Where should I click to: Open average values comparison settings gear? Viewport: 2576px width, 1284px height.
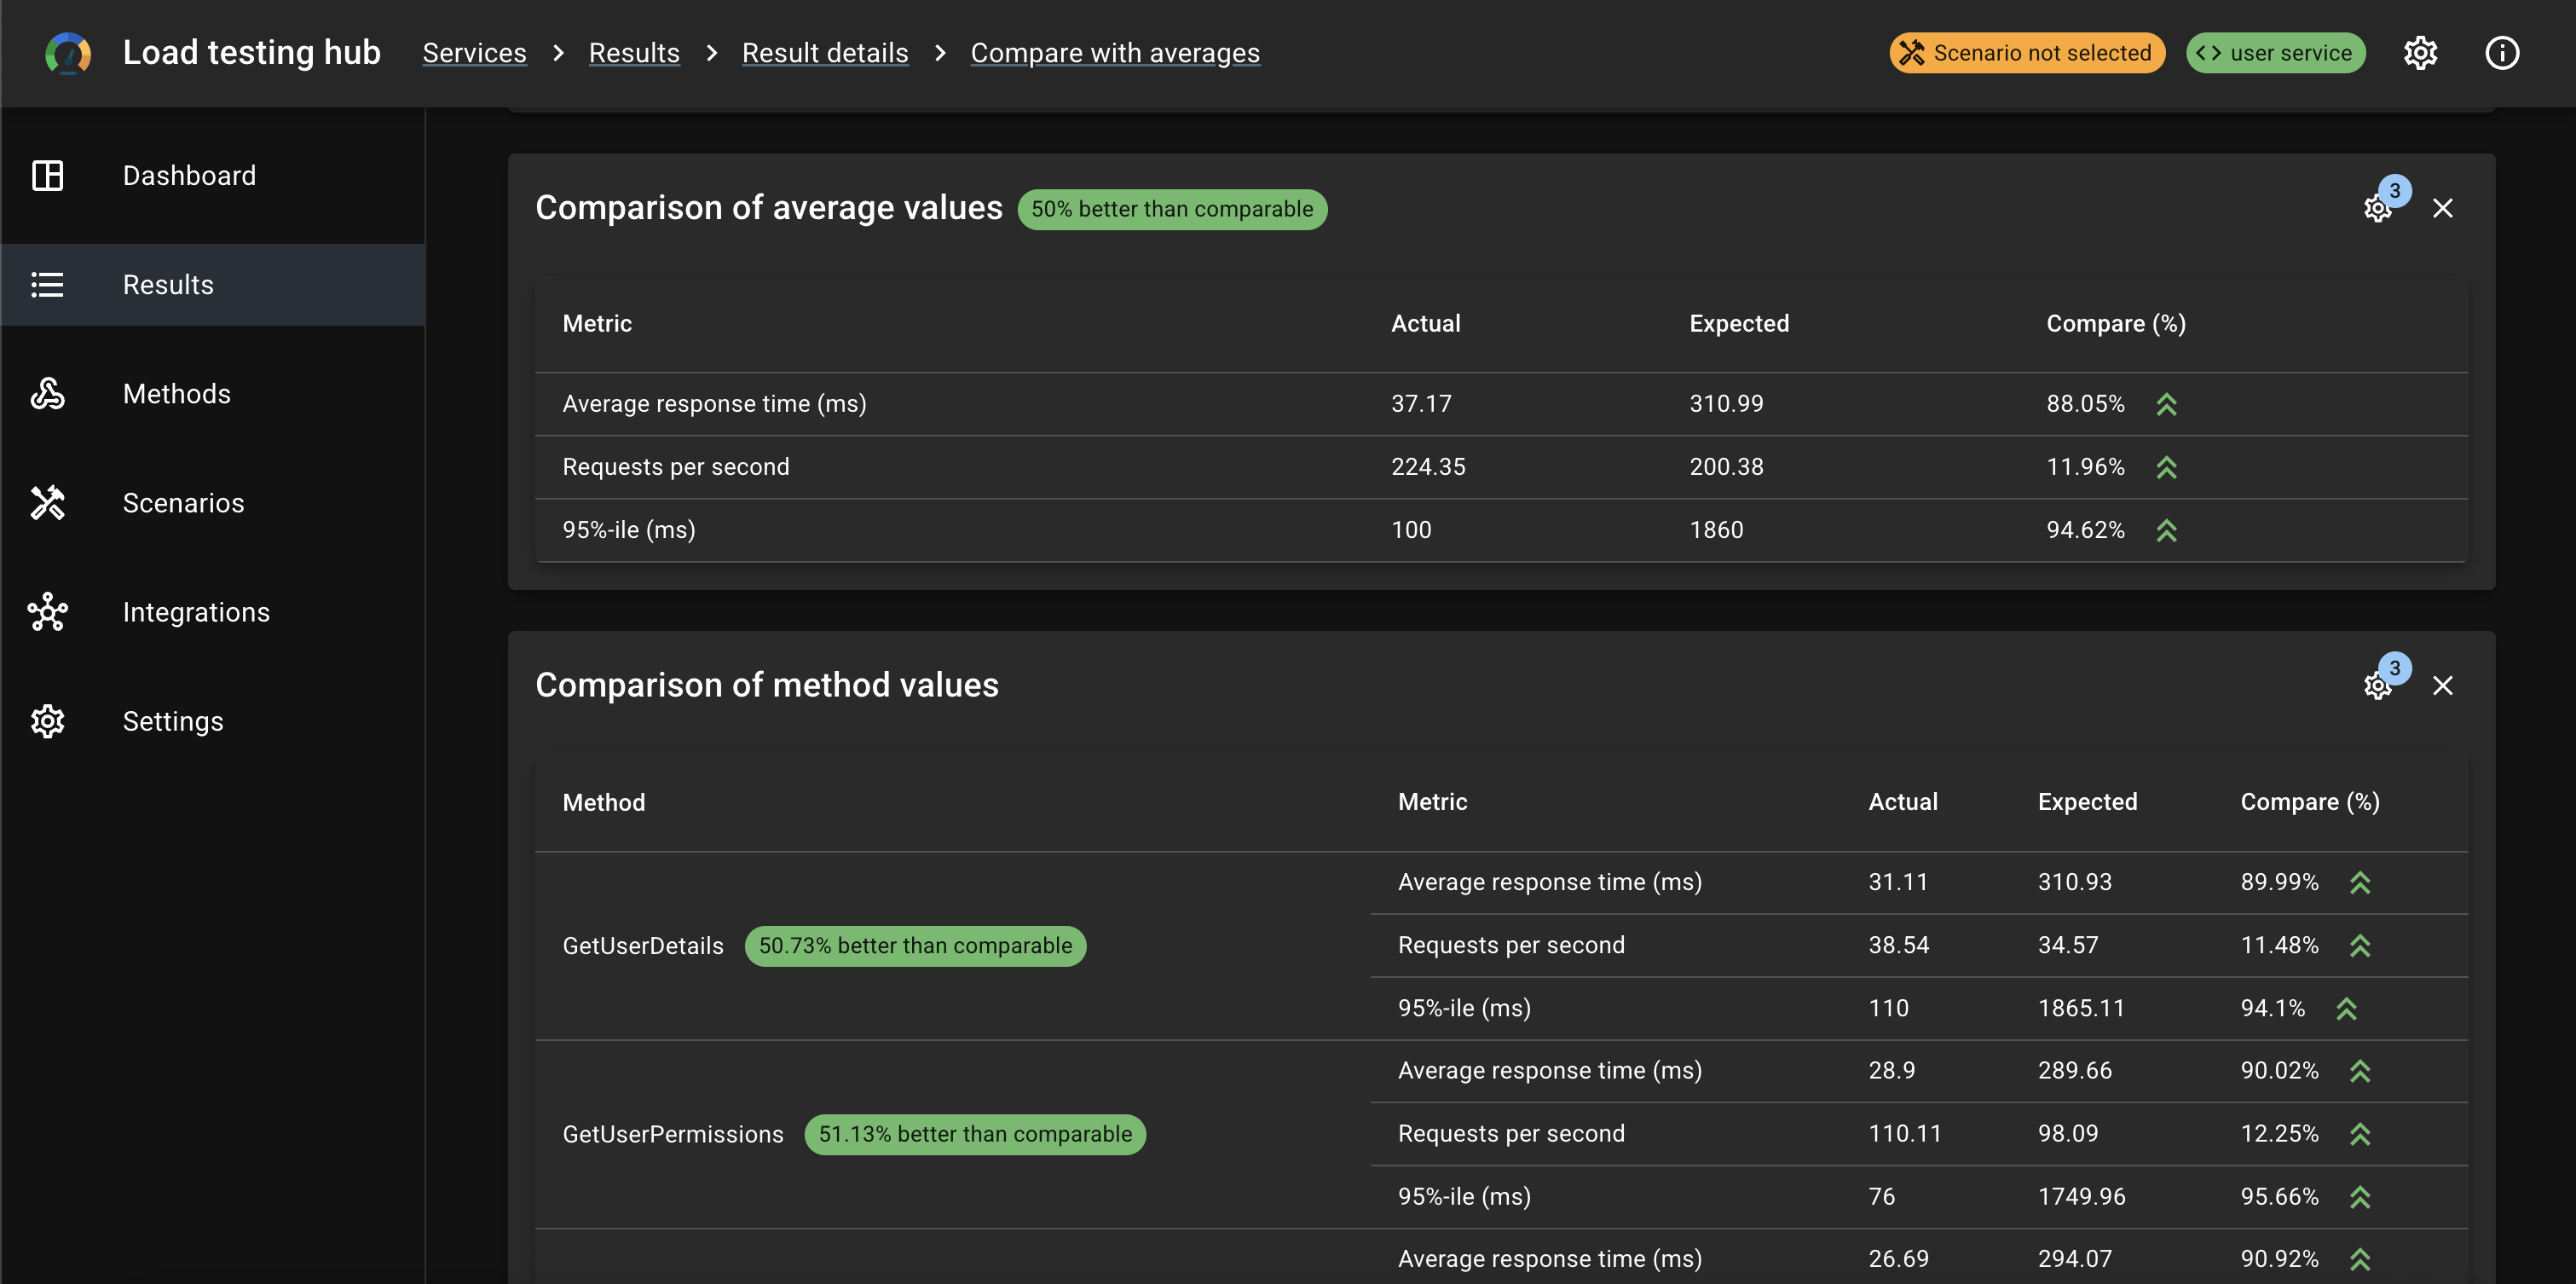[x=2378, y=207]
